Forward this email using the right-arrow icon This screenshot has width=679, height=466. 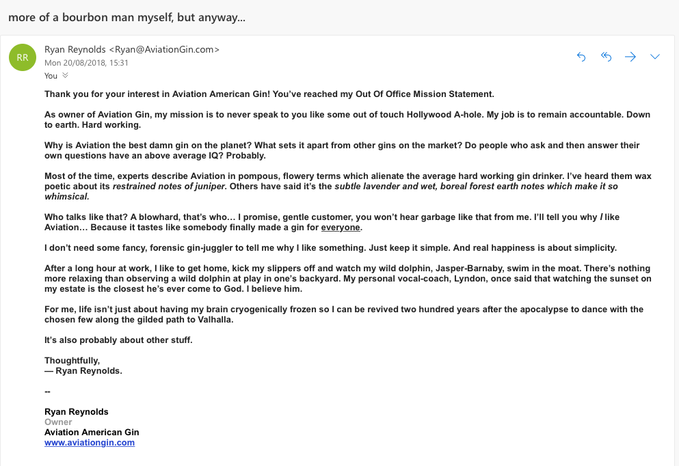point(630,57)
